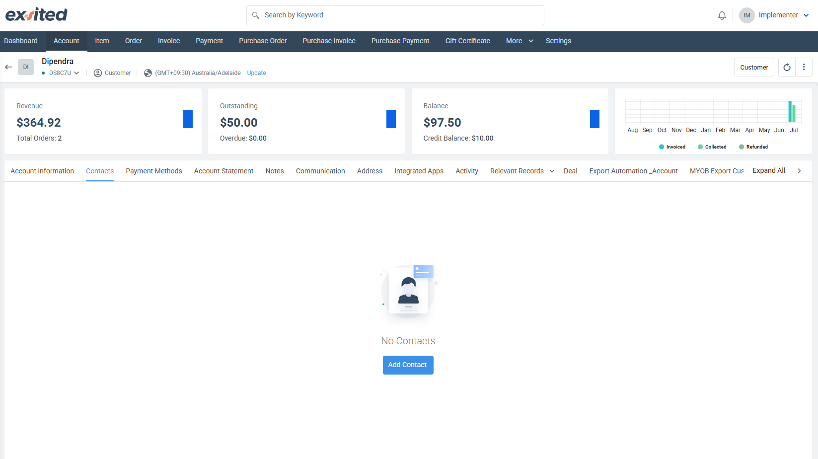Select the Contacts tab
Image resolution: width=818 pixels, height=459 pixels.
[x=100, y=171]
